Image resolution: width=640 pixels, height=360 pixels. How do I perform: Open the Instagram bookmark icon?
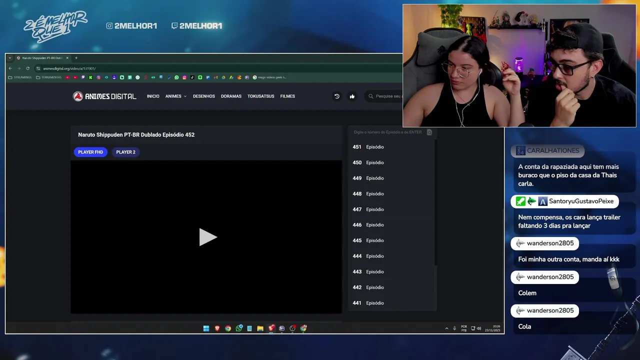[184, 77]
